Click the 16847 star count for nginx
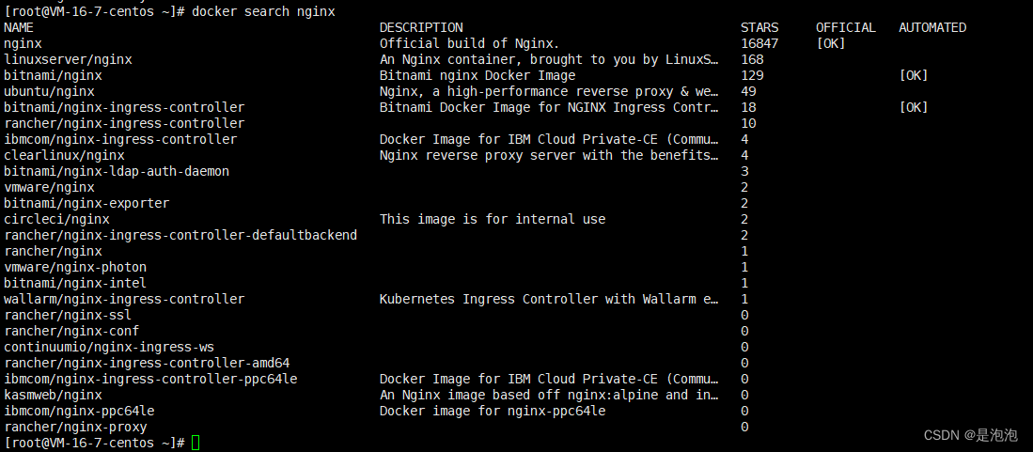 click(x=759, y=44)
